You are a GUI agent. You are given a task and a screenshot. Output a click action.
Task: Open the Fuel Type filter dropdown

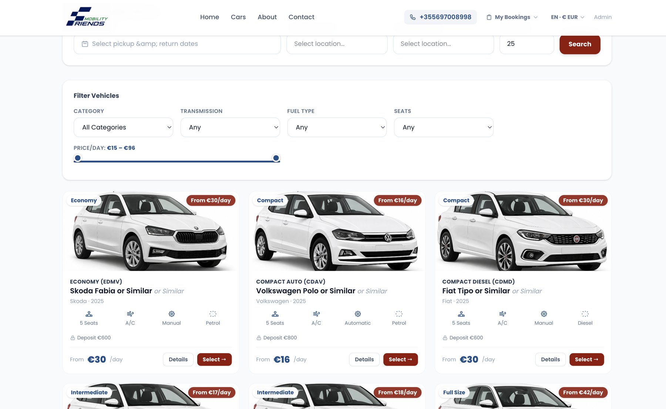point(337,127)
